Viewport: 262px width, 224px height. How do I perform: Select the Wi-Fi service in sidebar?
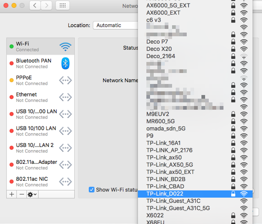pos(40,46)
